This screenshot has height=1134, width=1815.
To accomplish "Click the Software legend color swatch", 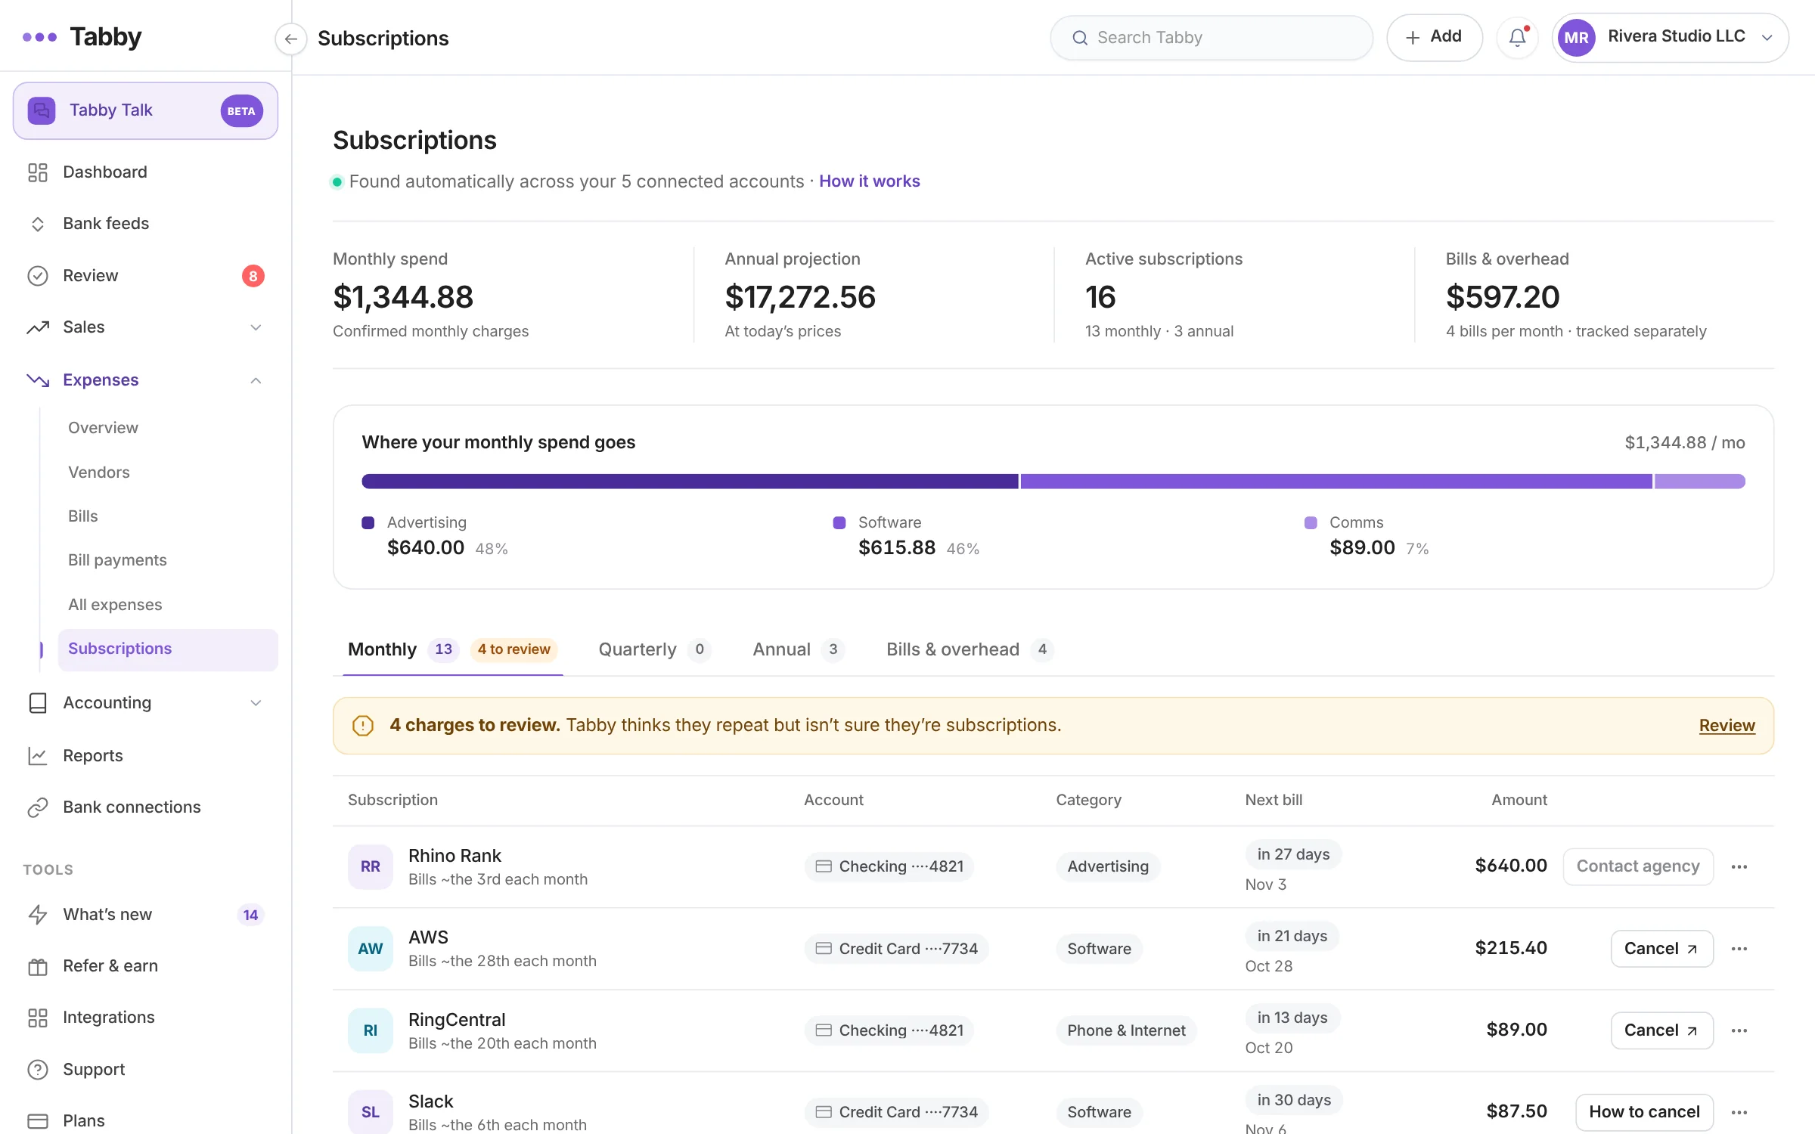I will pos(839,523).
